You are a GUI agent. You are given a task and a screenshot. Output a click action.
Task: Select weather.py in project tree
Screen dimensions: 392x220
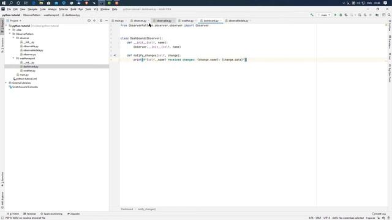[29, 71]
